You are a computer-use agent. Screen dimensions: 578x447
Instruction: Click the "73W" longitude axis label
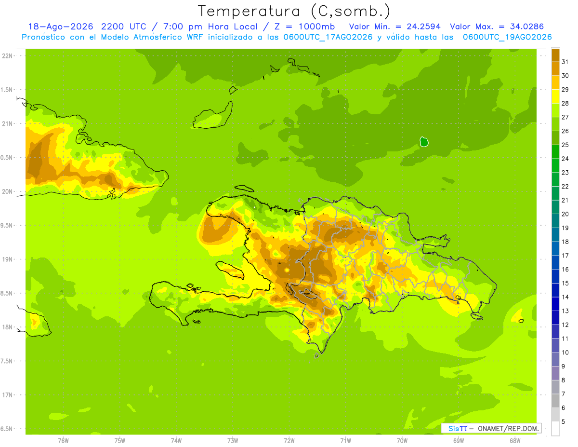tap(233, 441)
